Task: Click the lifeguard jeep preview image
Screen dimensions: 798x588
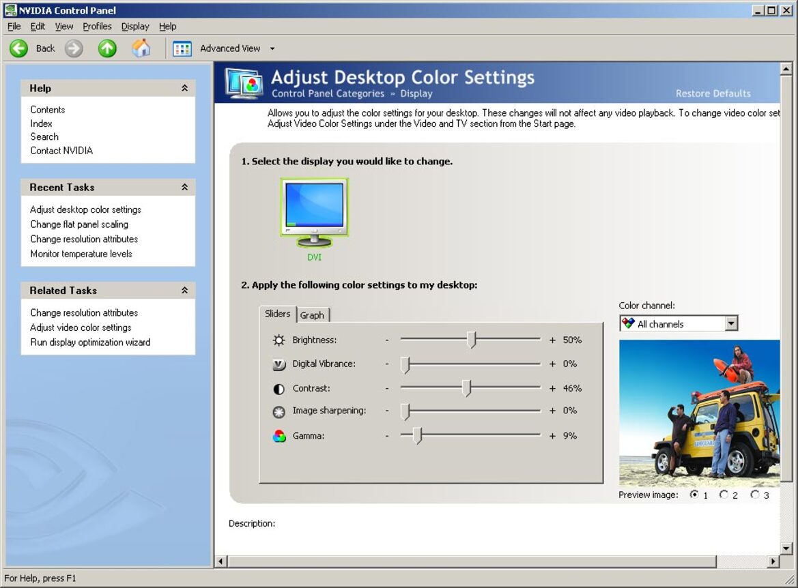Action: [699, 413]
